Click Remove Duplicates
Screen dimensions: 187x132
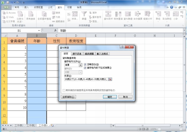[x=118, y=16]
